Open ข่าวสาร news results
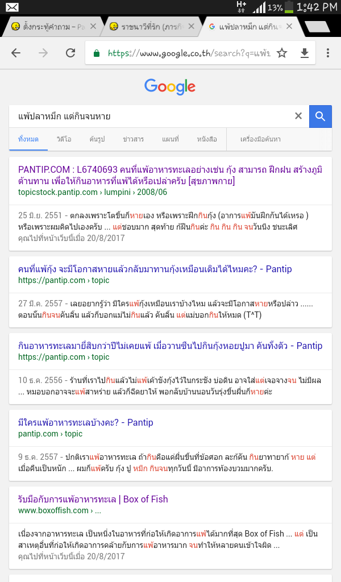The width and height of the screenshot is (341, 582). pyautogui.click(x=133, y=139)
